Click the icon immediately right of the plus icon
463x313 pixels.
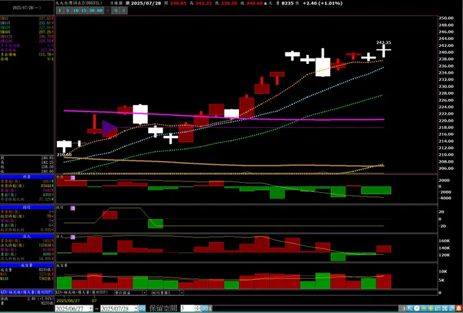click(437, 309)
